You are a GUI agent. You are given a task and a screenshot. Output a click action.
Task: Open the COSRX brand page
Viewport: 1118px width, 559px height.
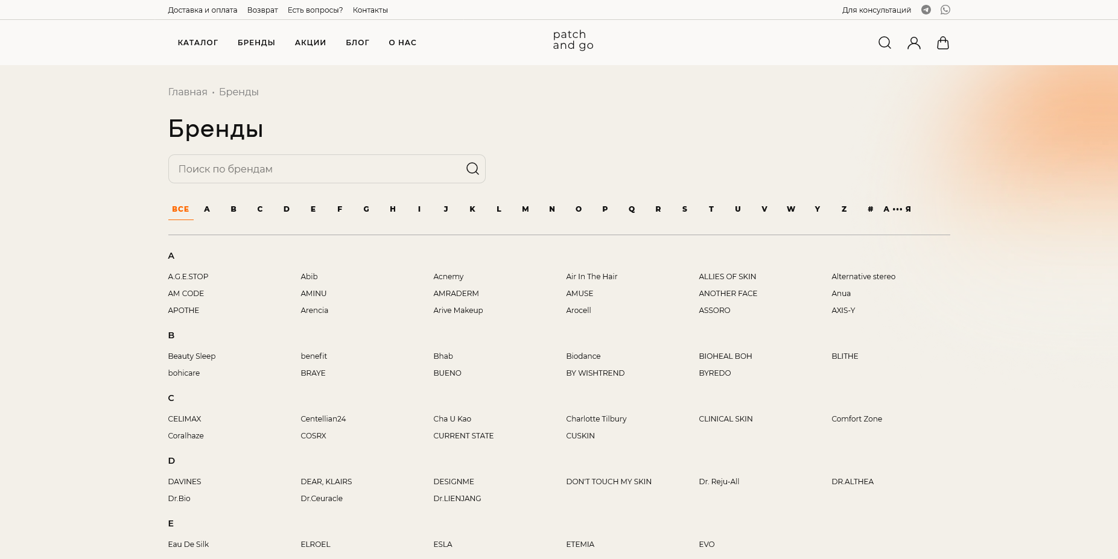point(314,436)
